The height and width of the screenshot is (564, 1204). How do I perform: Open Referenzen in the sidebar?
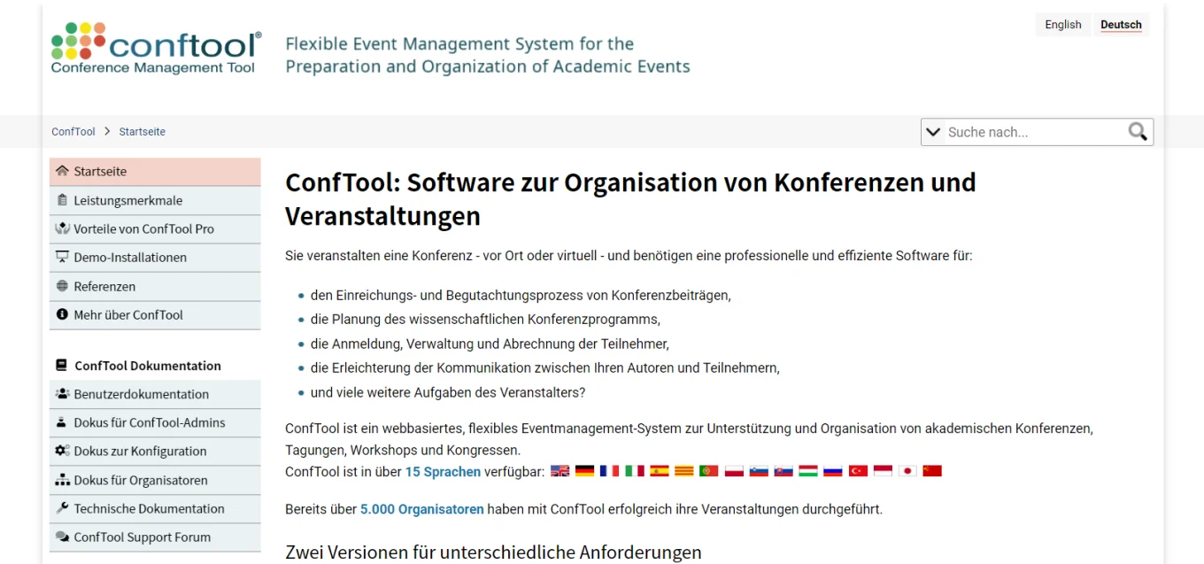click(x=155, y=286)
